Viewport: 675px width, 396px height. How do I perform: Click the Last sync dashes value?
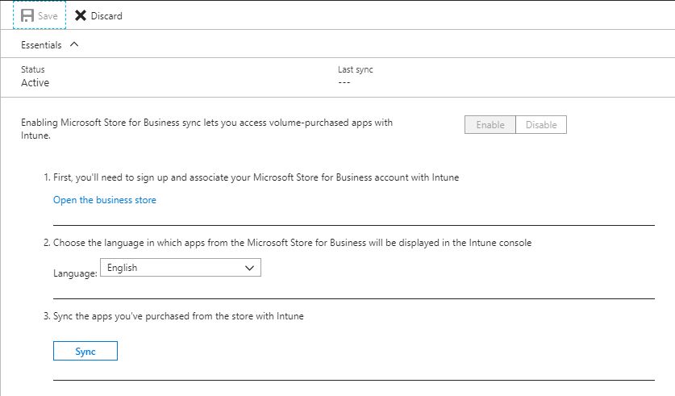(x=344, y=82)
